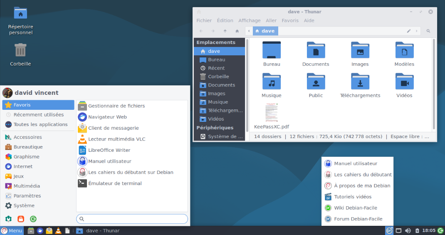Open the Public folder icon

316,82
